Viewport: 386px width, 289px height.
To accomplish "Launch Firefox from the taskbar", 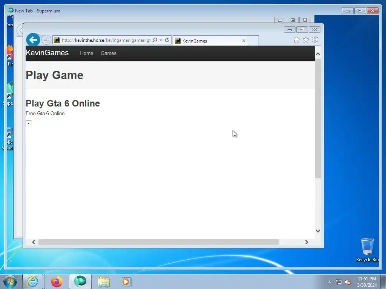I will click(x=57, y=281).
